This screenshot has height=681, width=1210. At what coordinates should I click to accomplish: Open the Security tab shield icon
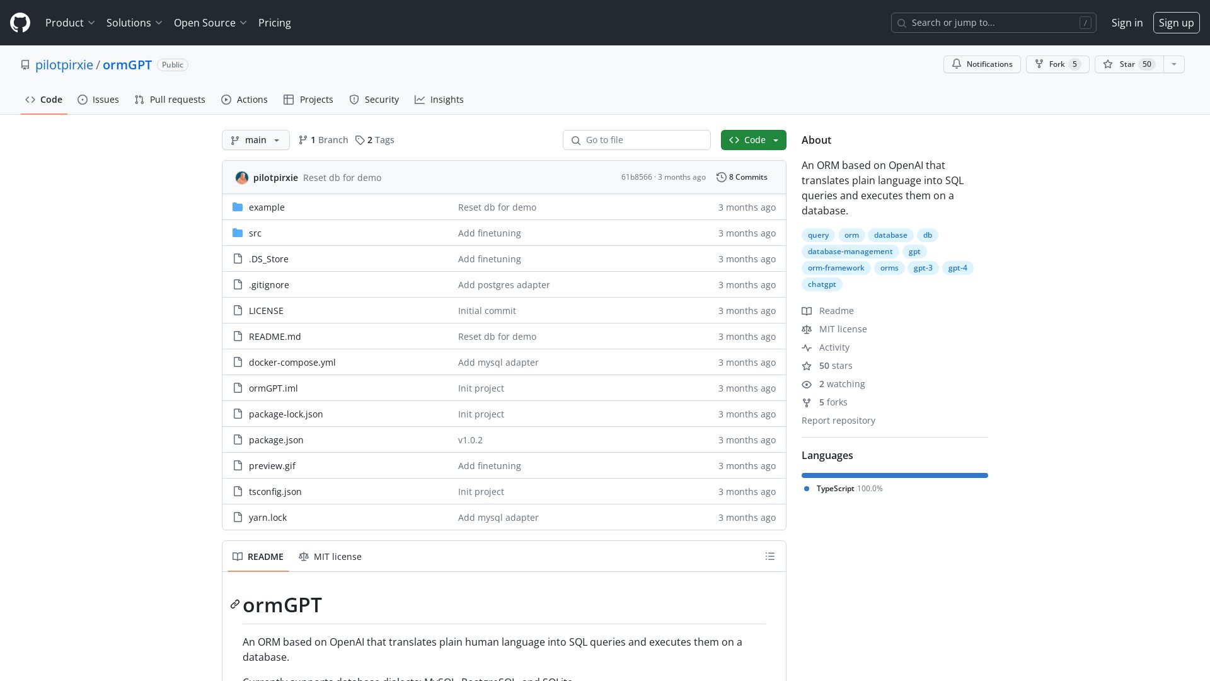[354, 100]
